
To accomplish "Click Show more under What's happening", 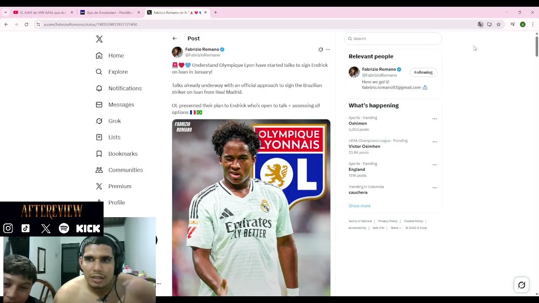I will (x=360, y=206).
